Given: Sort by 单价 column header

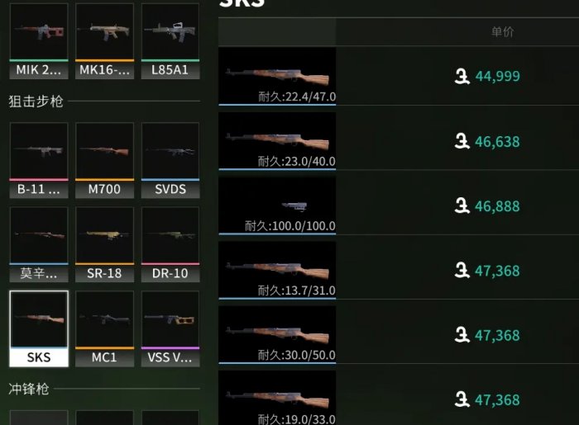Looking at the screenshot, I should click(502, 31).
